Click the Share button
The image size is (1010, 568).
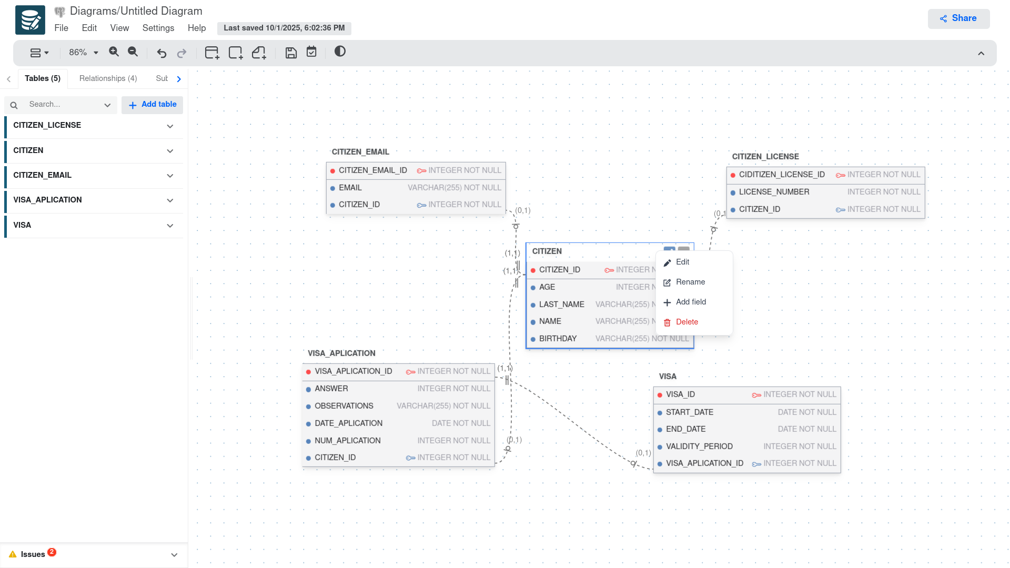point(958,18)
